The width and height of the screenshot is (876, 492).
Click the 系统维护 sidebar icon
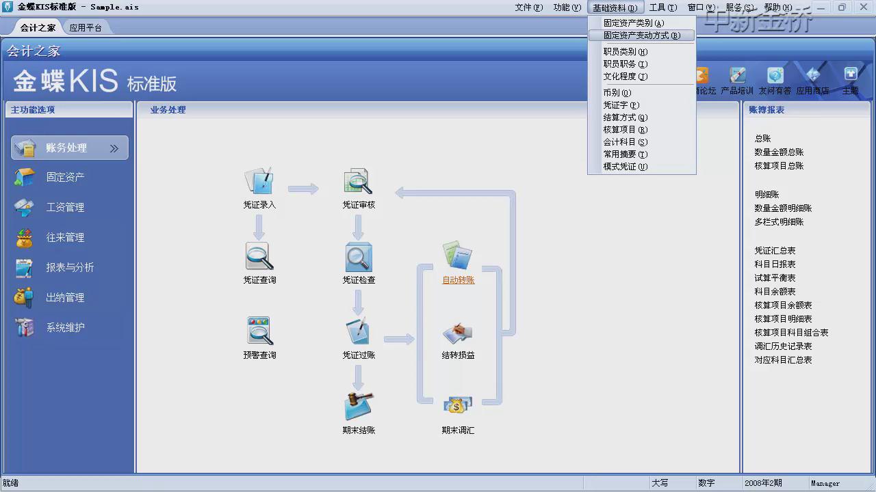click(x=25, y=327)
